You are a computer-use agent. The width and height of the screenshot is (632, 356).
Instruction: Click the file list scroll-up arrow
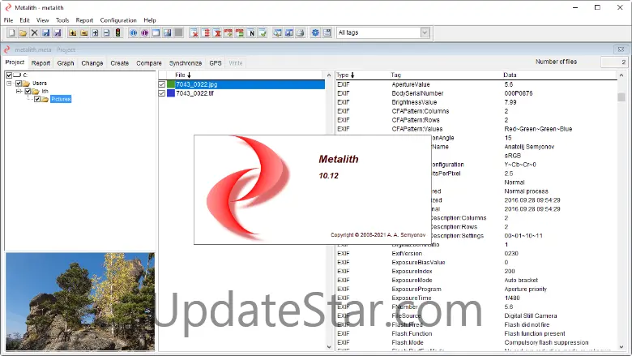point(329,75)
